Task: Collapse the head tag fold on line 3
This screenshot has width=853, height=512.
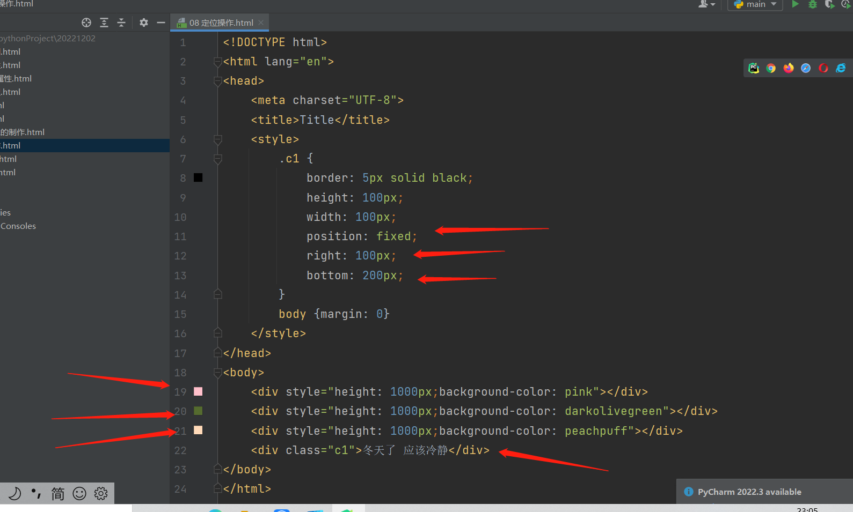Action: (x=218, y=81)
